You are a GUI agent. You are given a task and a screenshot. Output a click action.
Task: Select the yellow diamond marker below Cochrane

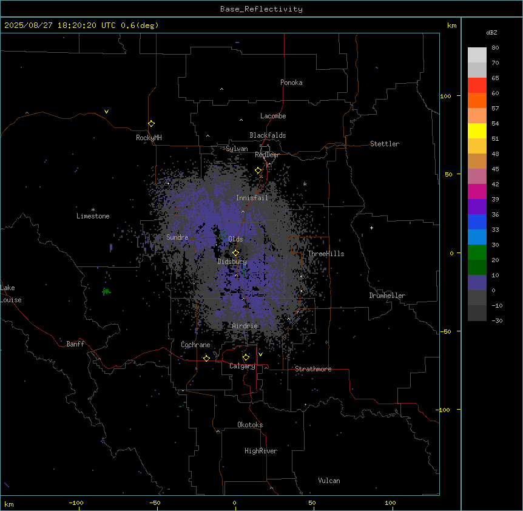[x=206, y=358]
